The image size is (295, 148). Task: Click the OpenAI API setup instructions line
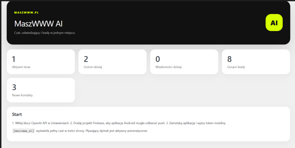(x=119, y=123)
